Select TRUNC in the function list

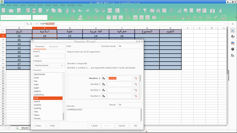tap(48, 119)
